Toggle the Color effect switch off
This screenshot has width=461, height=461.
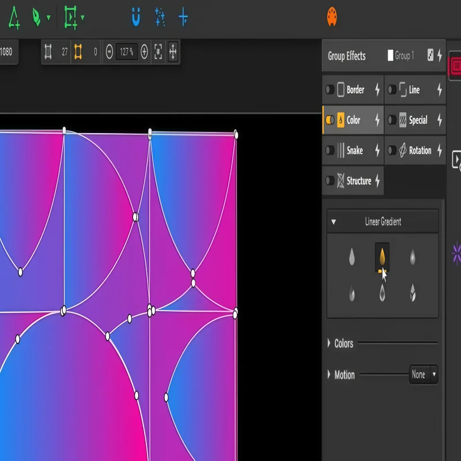pyautogui.click(x=330, y=120)
